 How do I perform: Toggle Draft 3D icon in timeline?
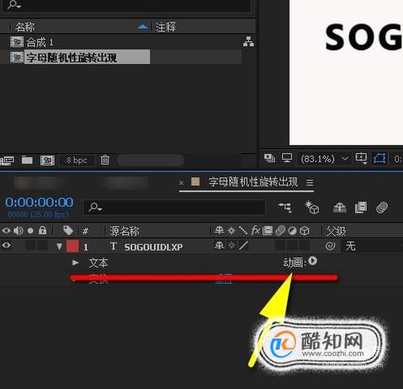point(312,208)
